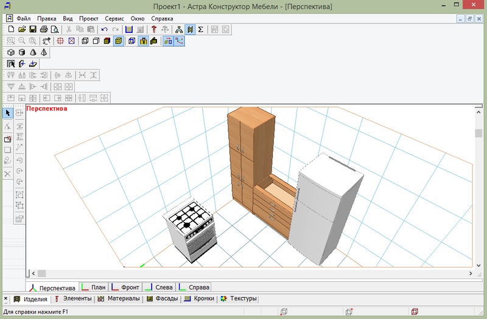Open the Сервис menu
487x319 pixels.
114,18
